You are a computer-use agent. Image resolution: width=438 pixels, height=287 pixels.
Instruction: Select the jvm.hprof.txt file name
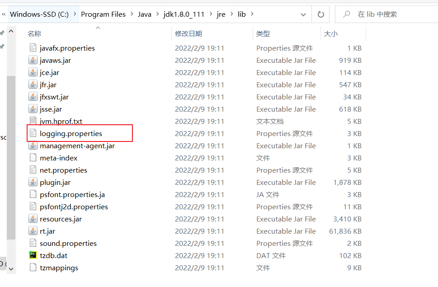(x=61, y=121)
